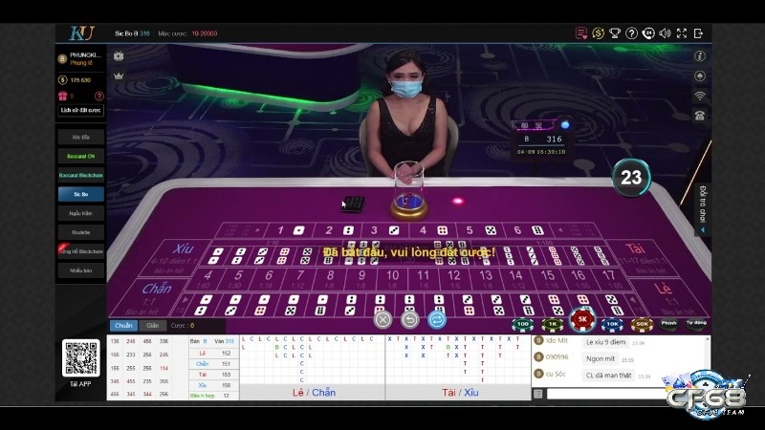Scan the Tải APP QR code
Screen dimensions: 765x430
click(81, 358)
